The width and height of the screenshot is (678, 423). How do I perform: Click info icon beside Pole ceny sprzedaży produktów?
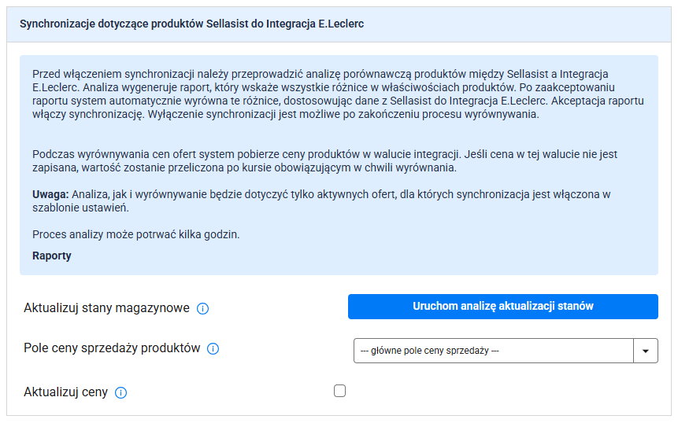click(213, 349)
